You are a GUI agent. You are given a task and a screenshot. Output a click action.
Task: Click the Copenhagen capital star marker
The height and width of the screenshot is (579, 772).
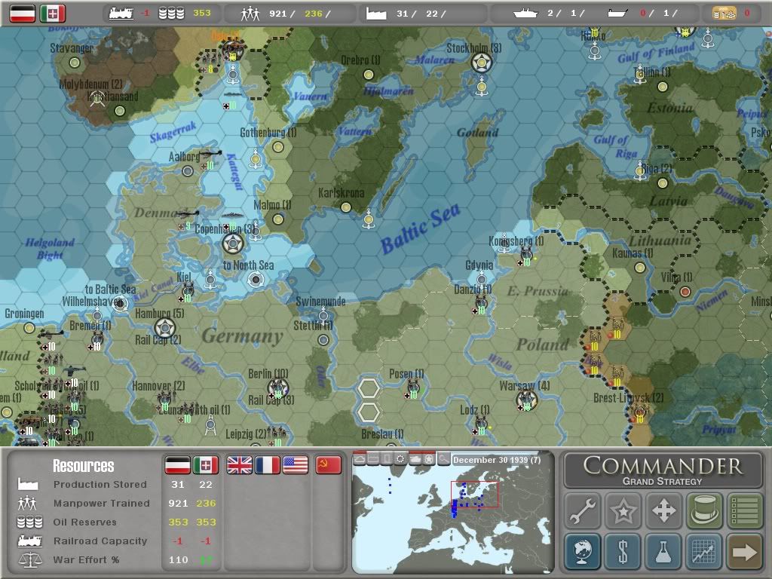233,244
